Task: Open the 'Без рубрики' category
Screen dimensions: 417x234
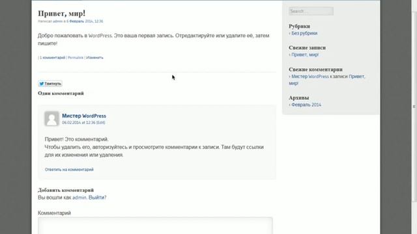Action: [x=304, y=33]
